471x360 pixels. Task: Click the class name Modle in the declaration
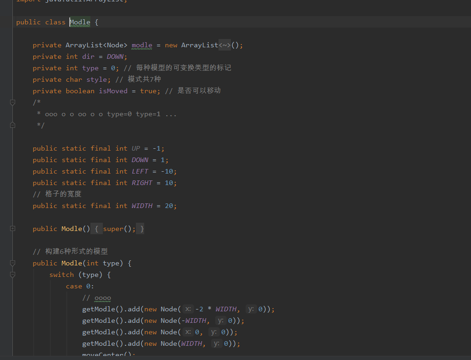point(80,22)
